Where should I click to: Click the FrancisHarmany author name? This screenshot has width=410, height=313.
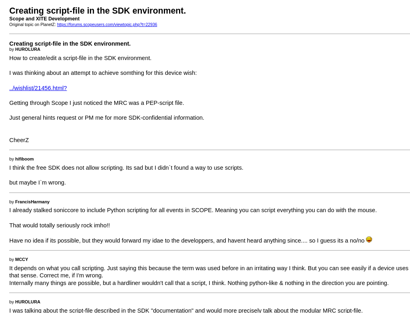pos(32,202)
